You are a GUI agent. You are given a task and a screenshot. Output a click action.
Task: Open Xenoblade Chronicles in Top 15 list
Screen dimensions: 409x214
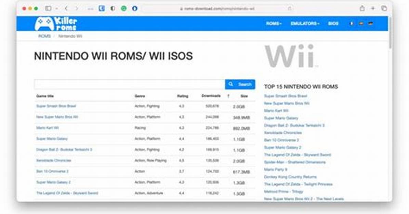tap(283, 133)
